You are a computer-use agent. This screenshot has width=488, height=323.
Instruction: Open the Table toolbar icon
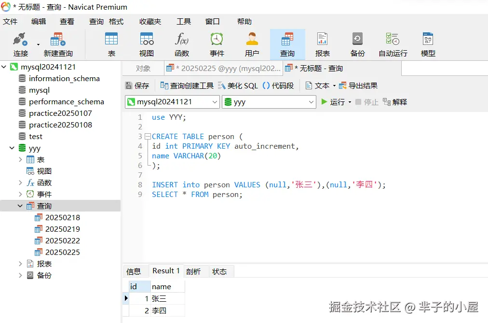coord(111,39)
